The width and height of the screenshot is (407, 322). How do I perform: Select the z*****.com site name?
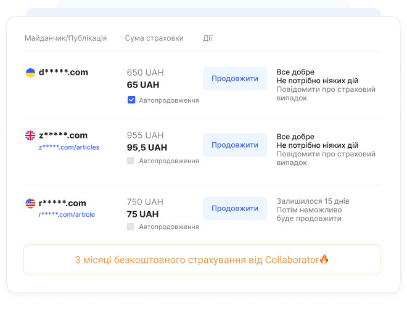[x=63, y=135]
